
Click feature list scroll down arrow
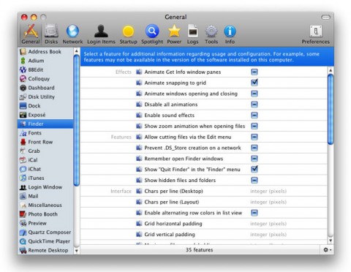331,241
